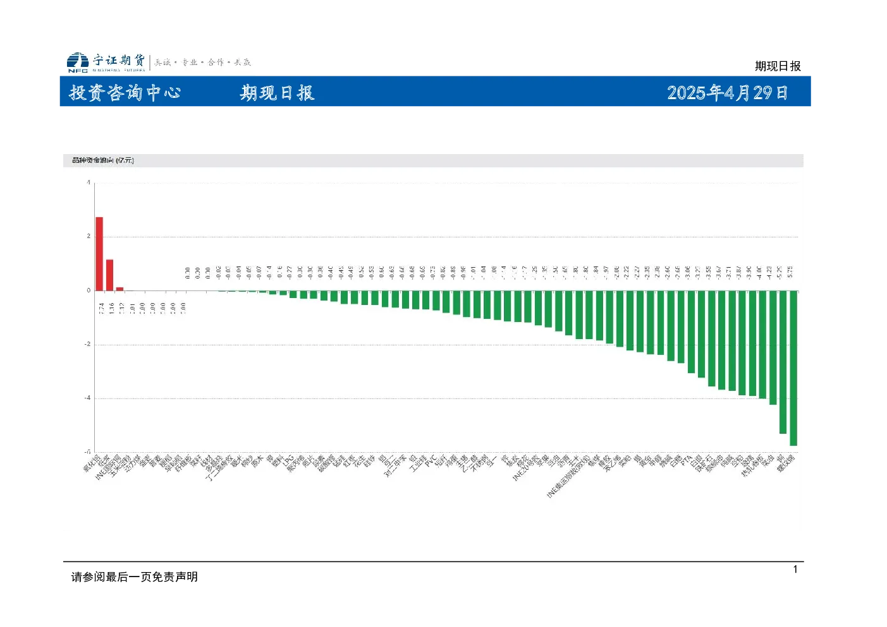Click the page number 1 in footer
The image size is (887, 627).
point(795,570)
